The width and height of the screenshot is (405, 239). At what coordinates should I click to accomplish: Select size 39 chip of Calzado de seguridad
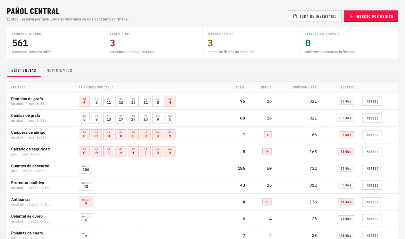coord(84,152)
